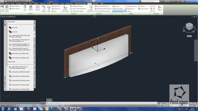Open the Roof/Floor Line dropdown
Screen dimensions: 198x111
click(131, 6)
